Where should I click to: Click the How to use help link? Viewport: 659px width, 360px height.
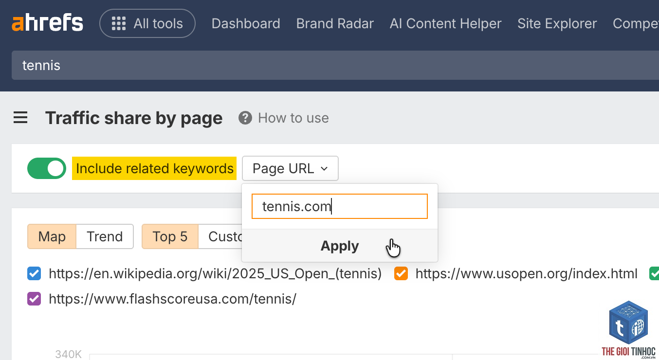[x=293, y=118]
